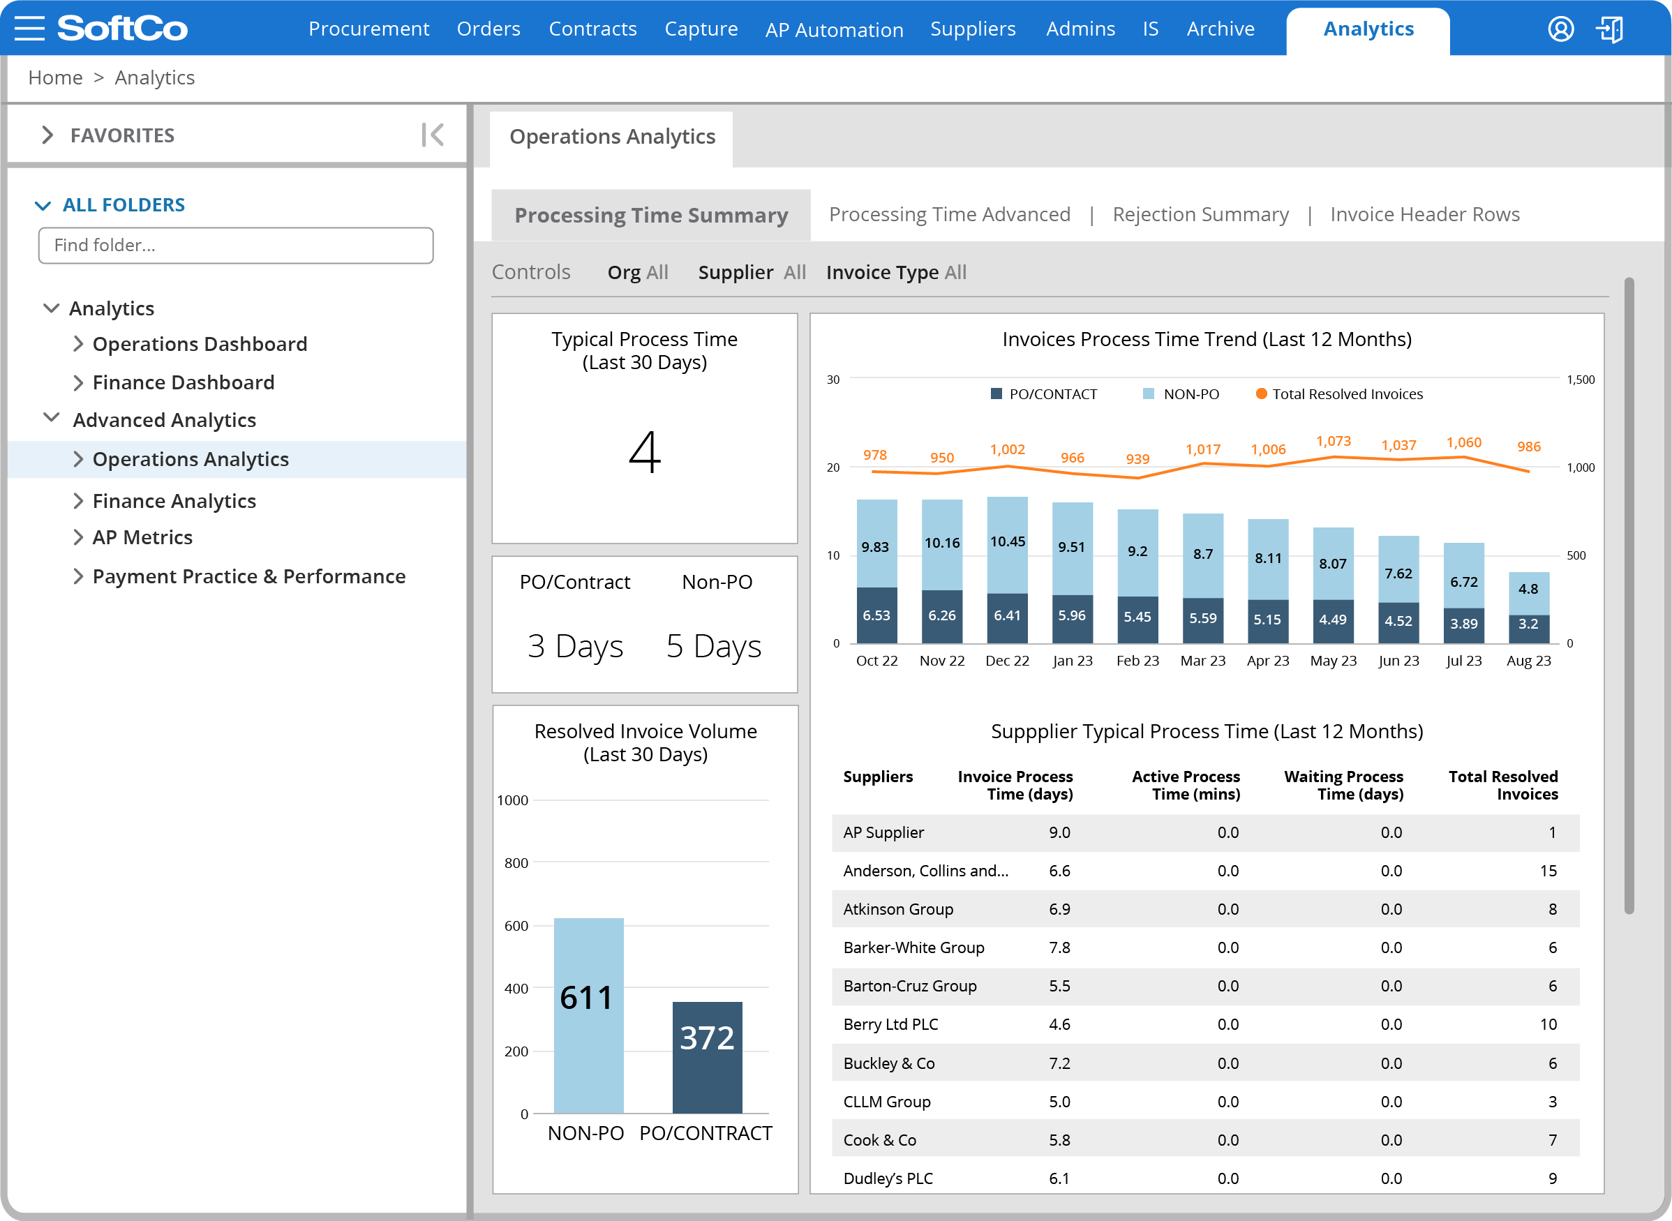Toggle Total Resolved Invoices legend marker

1262,394
